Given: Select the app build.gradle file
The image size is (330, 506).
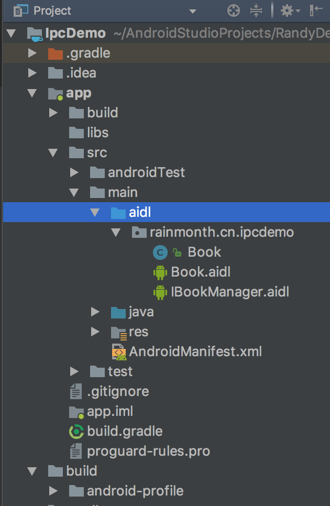Looking at the screenshot, I should pyautogui.click(x=125, y=431).
